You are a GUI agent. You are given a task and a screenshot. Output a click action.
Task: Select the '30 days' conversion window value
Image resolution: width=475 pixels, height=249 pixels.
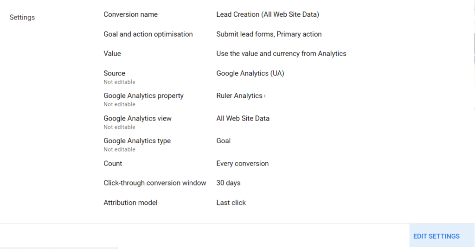click(x=228, y=183)
